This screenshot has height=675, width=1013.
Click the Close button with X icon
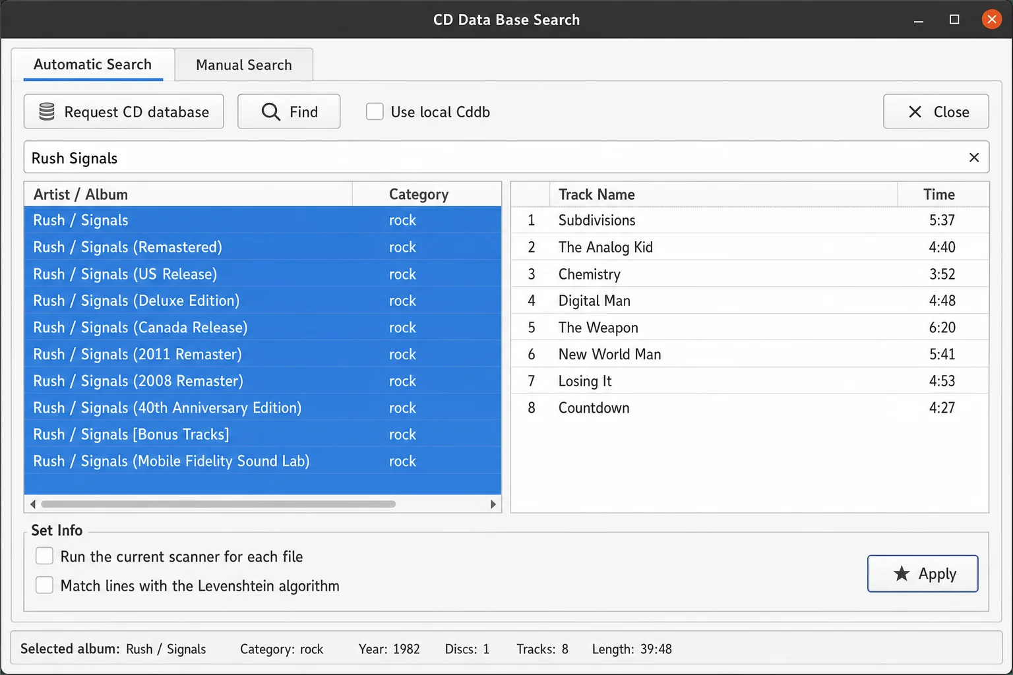pyautogui.click(x=936, y=111)
